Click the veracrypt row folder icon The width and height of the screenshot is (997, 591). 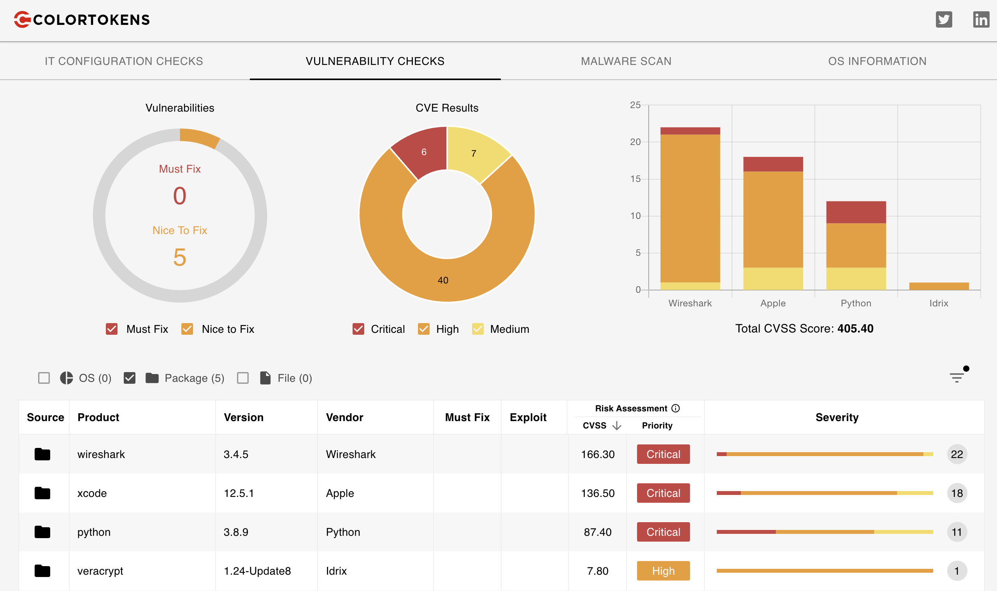click(x=42, y=571)
